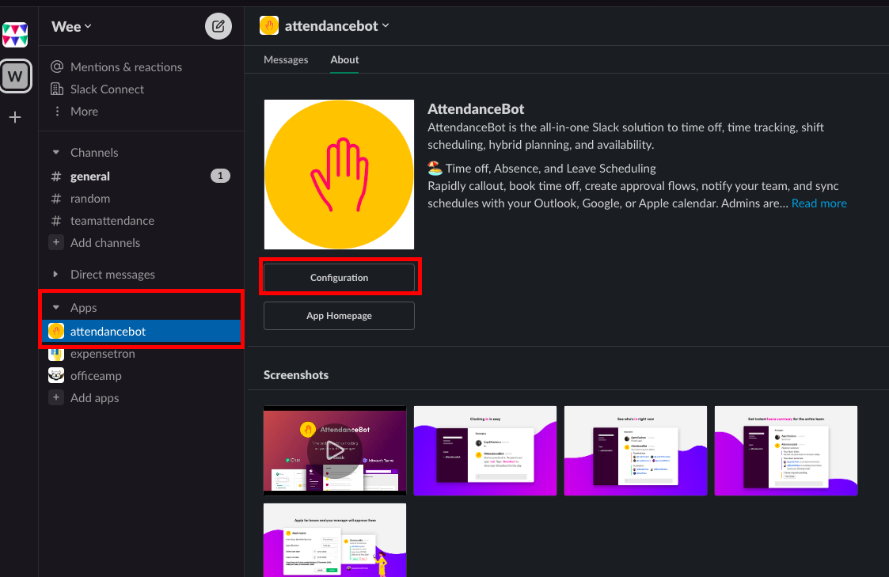The width and height of the screenshot is (889, 577).
Task: Click the Screenshots heading
Action: (296, 374)
